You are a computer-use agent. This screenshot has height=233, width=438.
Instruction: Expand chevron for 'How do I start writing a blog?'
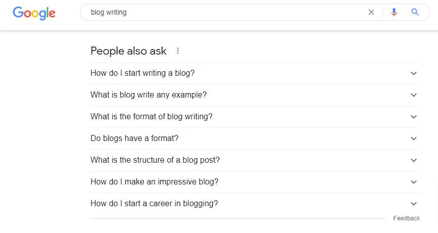(414, 73)
